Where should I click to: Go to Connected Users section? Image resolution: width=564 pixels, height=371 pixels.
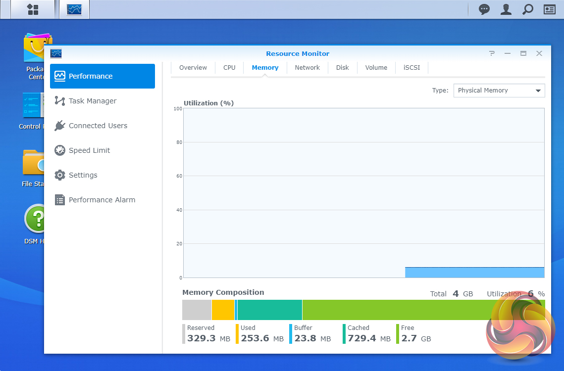click(x=98, y=126)
